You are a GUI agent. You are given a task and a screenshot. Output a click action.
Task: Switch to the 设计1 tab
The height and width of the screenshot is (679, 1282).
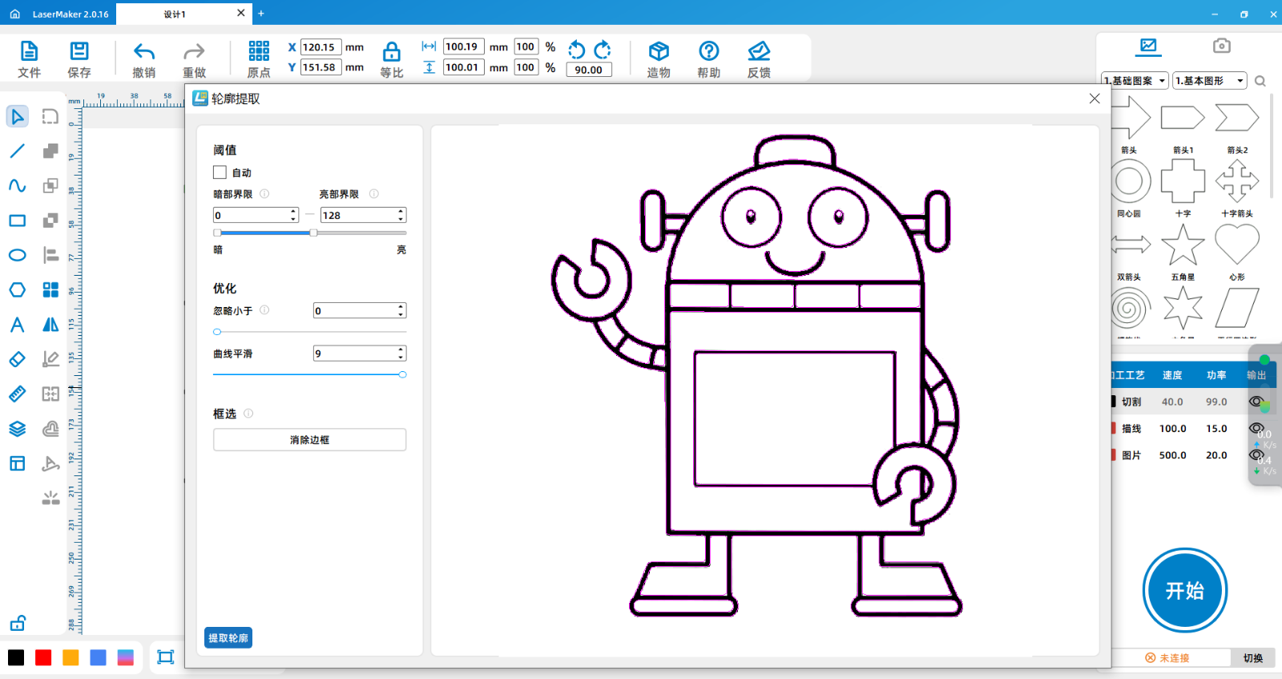[175, 14]
